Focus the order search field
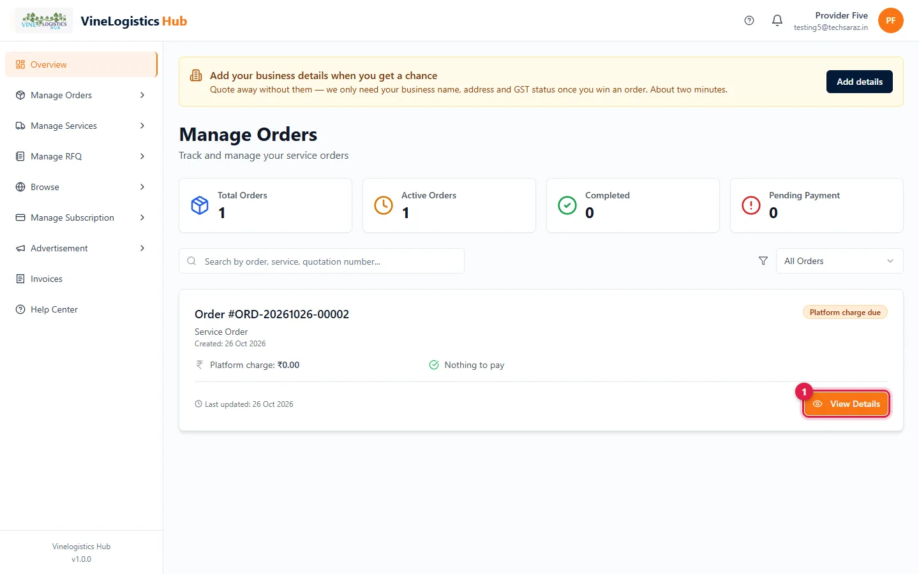Screen dimensions: 919x574 click(322, 261)
